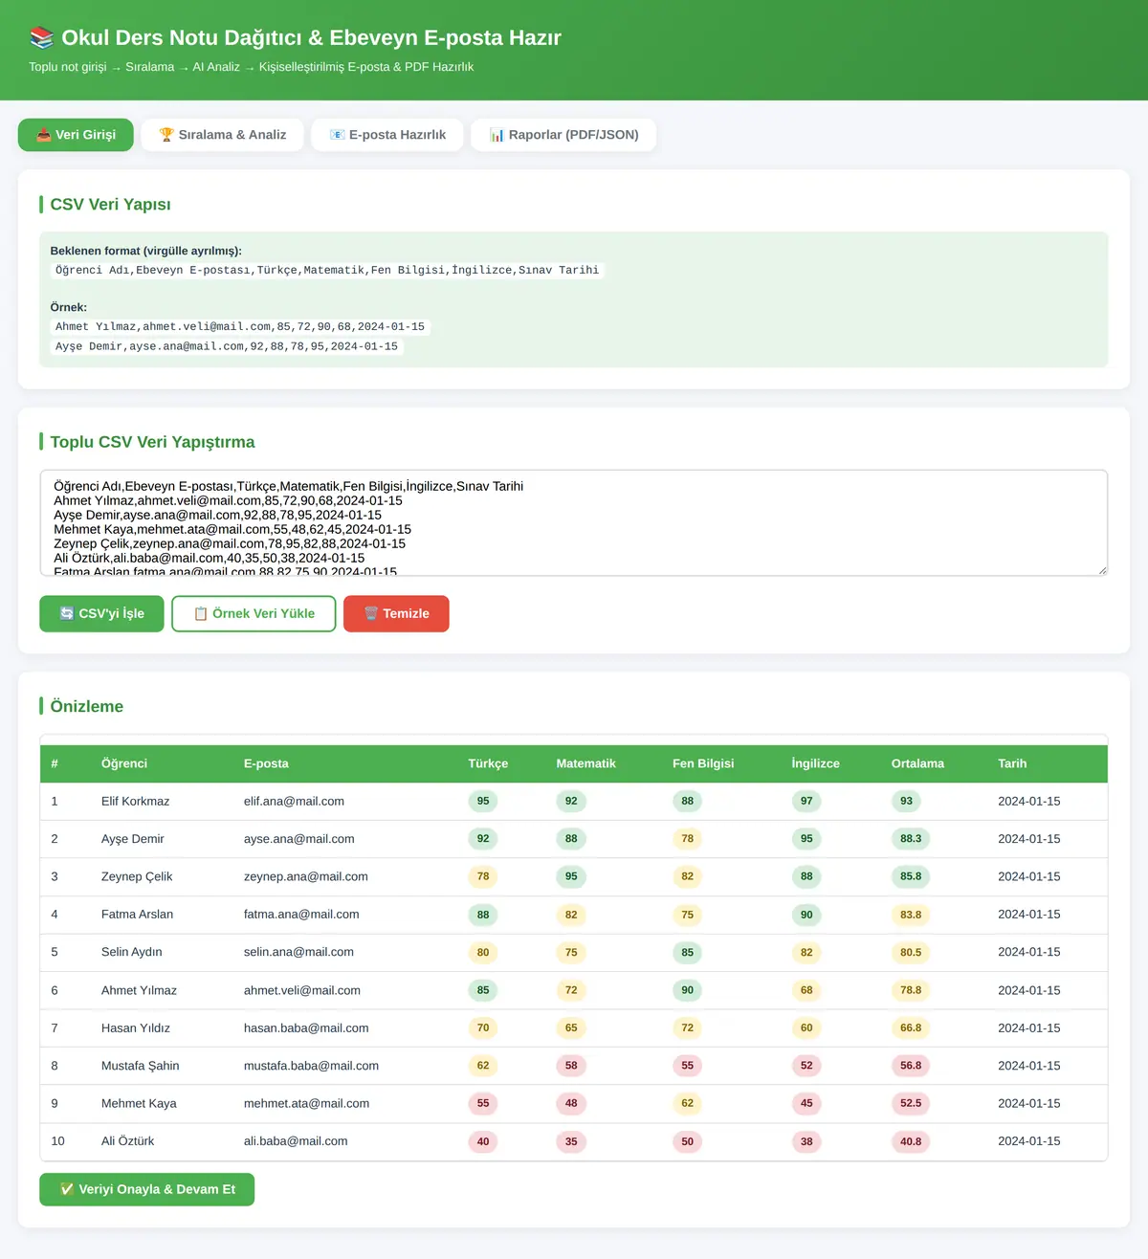This screenshot has height=1259, width=1148.
Task: Click the Türkçe column header
Action: click(x=488, y=763)
